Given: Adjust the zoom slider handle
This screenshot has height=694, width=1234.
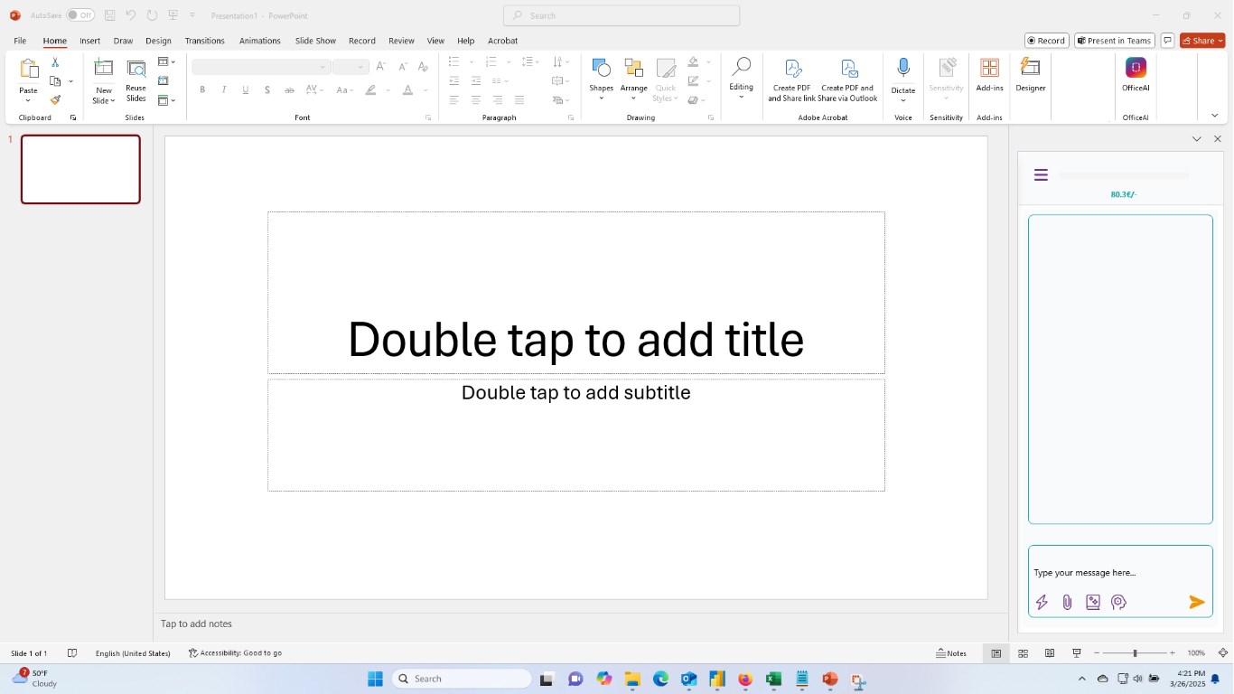Looking at the screenshot, I should 1135,653.
